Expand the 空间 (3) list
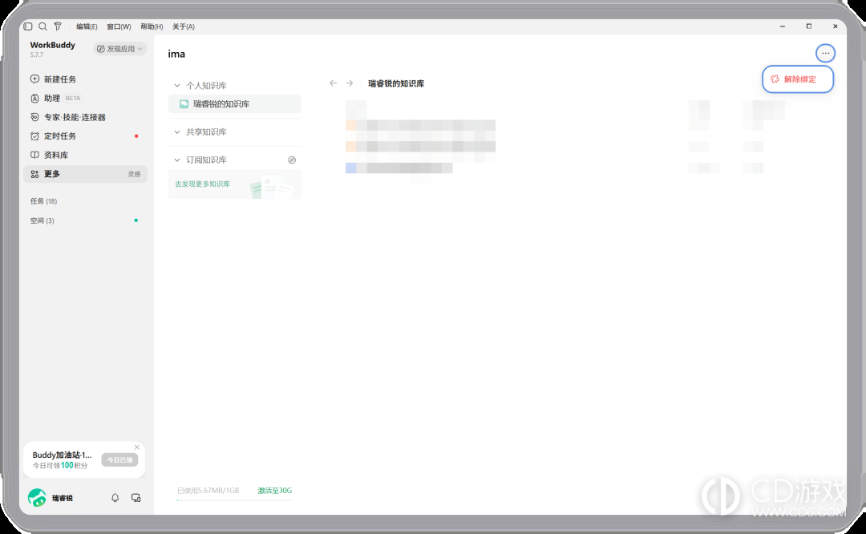The height and width of the screenshot is (534, 866). pos(42,220)
